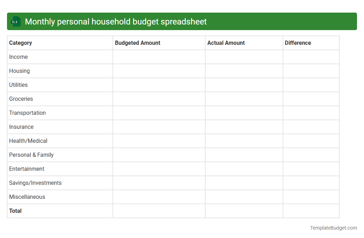Open the TemplateBudget.com link
364x238 pixels.
[333, 228]
